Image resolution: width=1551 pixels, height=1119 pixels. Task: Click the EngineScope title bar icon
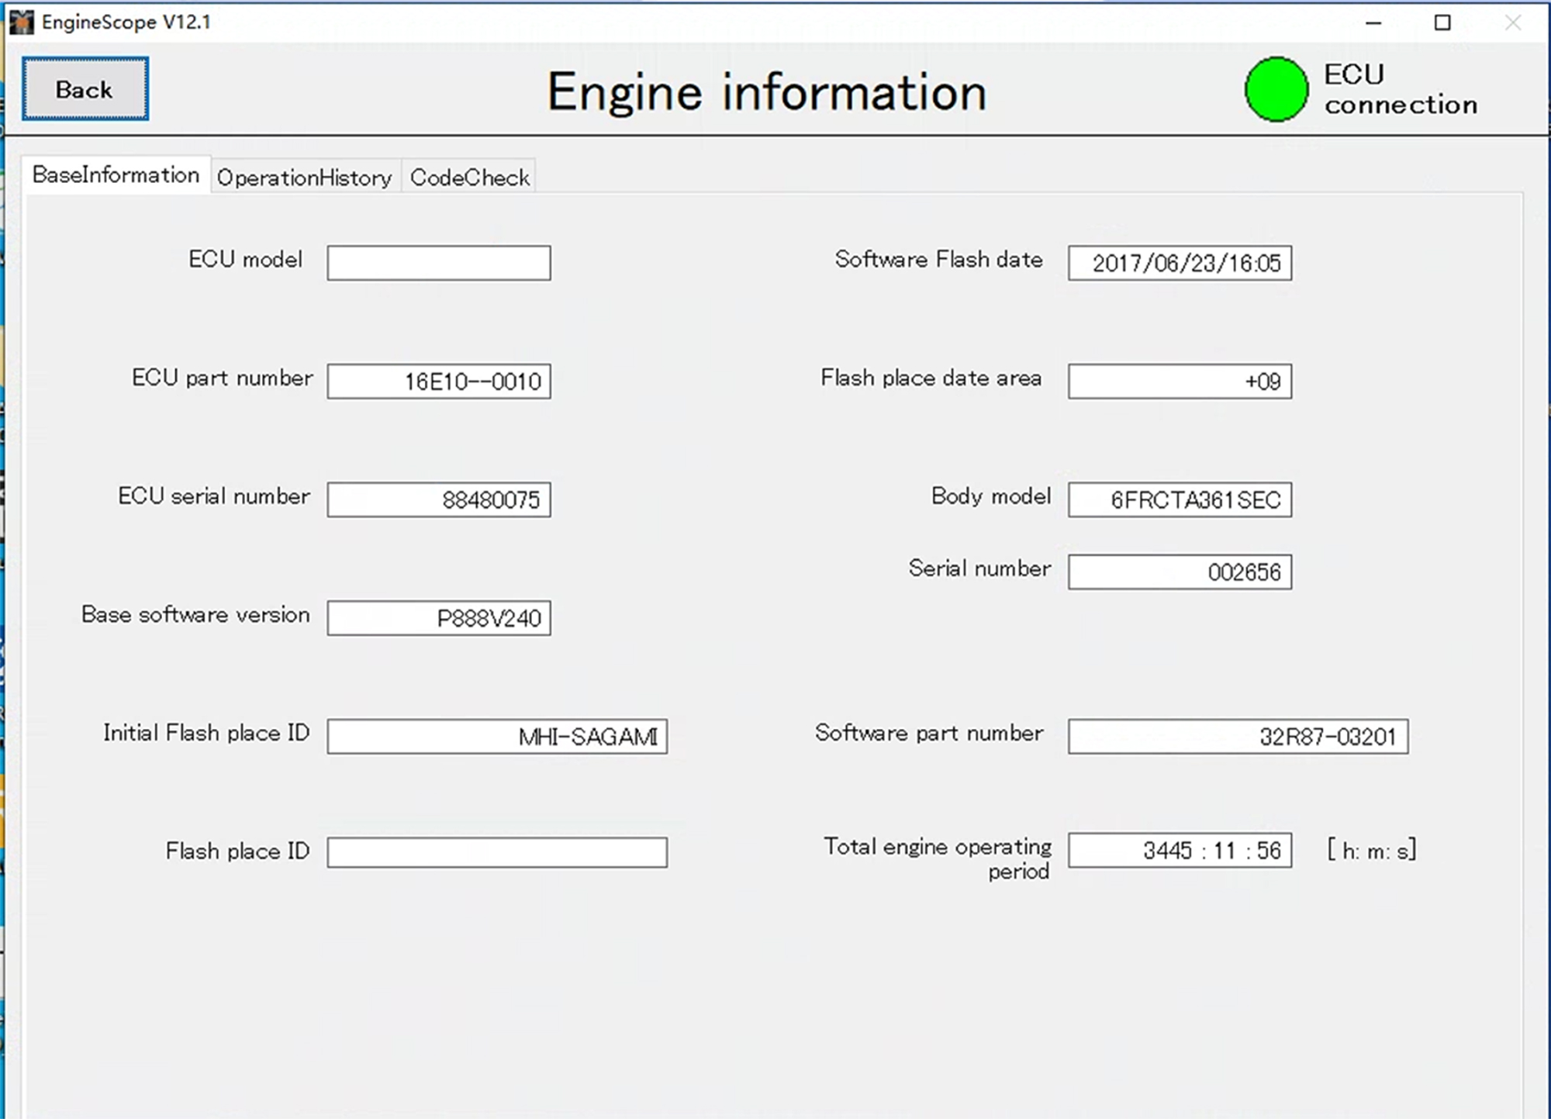pyautogui.click(x=21, y=22)
